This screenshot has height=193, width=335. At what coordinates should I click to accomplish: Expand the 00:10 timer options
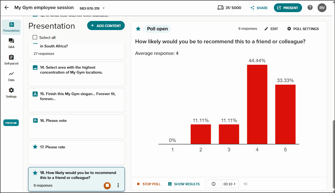coord(230,184)
